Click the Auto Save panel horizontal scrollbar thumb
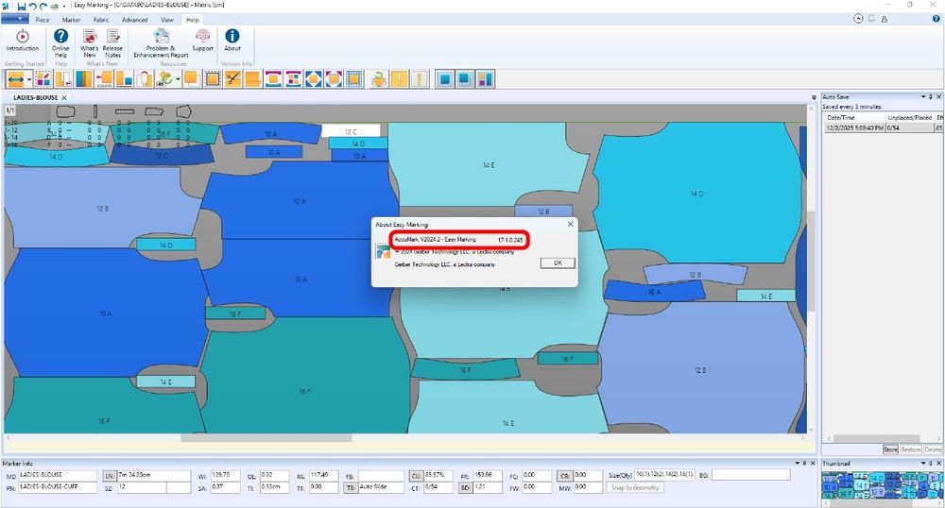 click(876, 439)
